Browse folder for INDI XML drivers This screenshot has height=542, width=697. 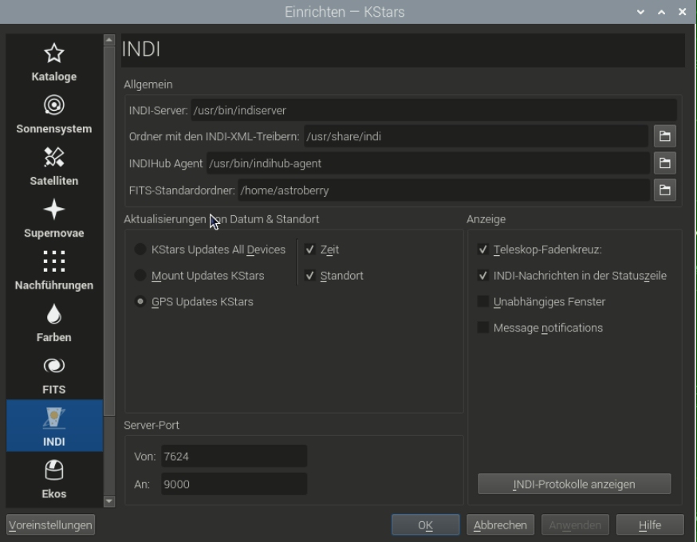tap(664, 136)
